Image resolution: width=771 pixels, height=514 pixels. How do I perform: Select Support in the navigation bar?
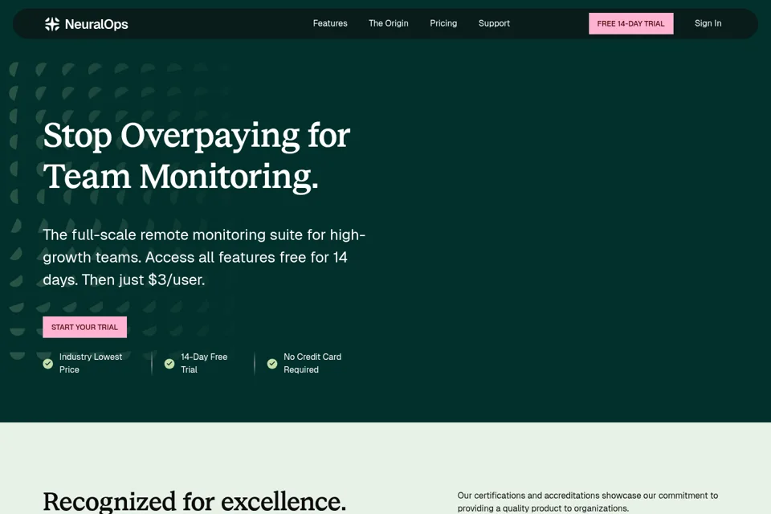[x=494, y=23]
